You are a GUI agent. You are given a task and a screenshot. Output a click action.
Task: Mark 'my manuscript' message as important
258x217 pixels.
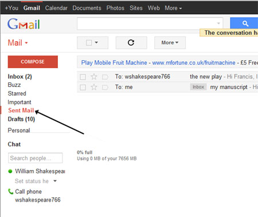point(105,88)
